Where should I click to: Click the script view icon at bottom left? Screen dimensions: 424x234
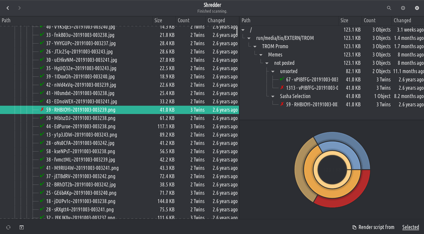pyautogui.click(x=22, y=227)
